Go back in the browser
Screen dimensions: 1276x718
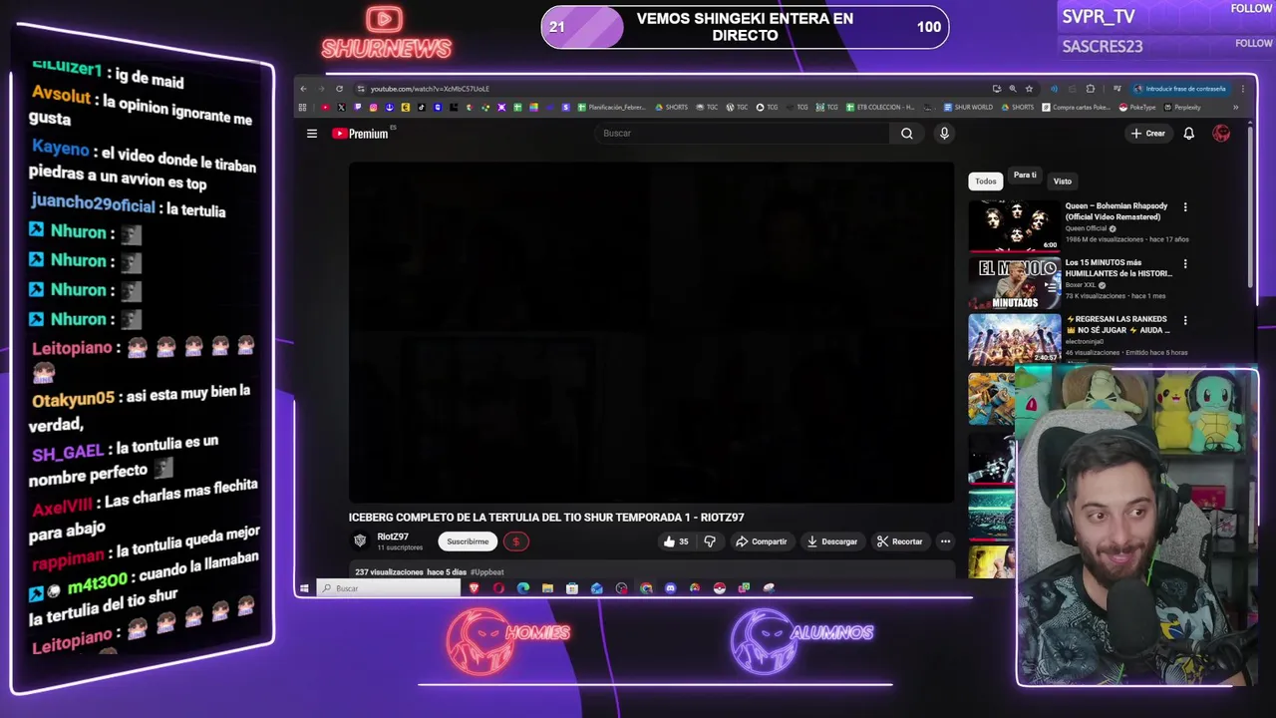pyautogui.click(x=303, y=89)
